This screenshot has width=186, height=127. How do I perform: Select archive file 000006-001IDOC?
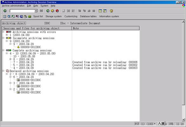[30, 80]
